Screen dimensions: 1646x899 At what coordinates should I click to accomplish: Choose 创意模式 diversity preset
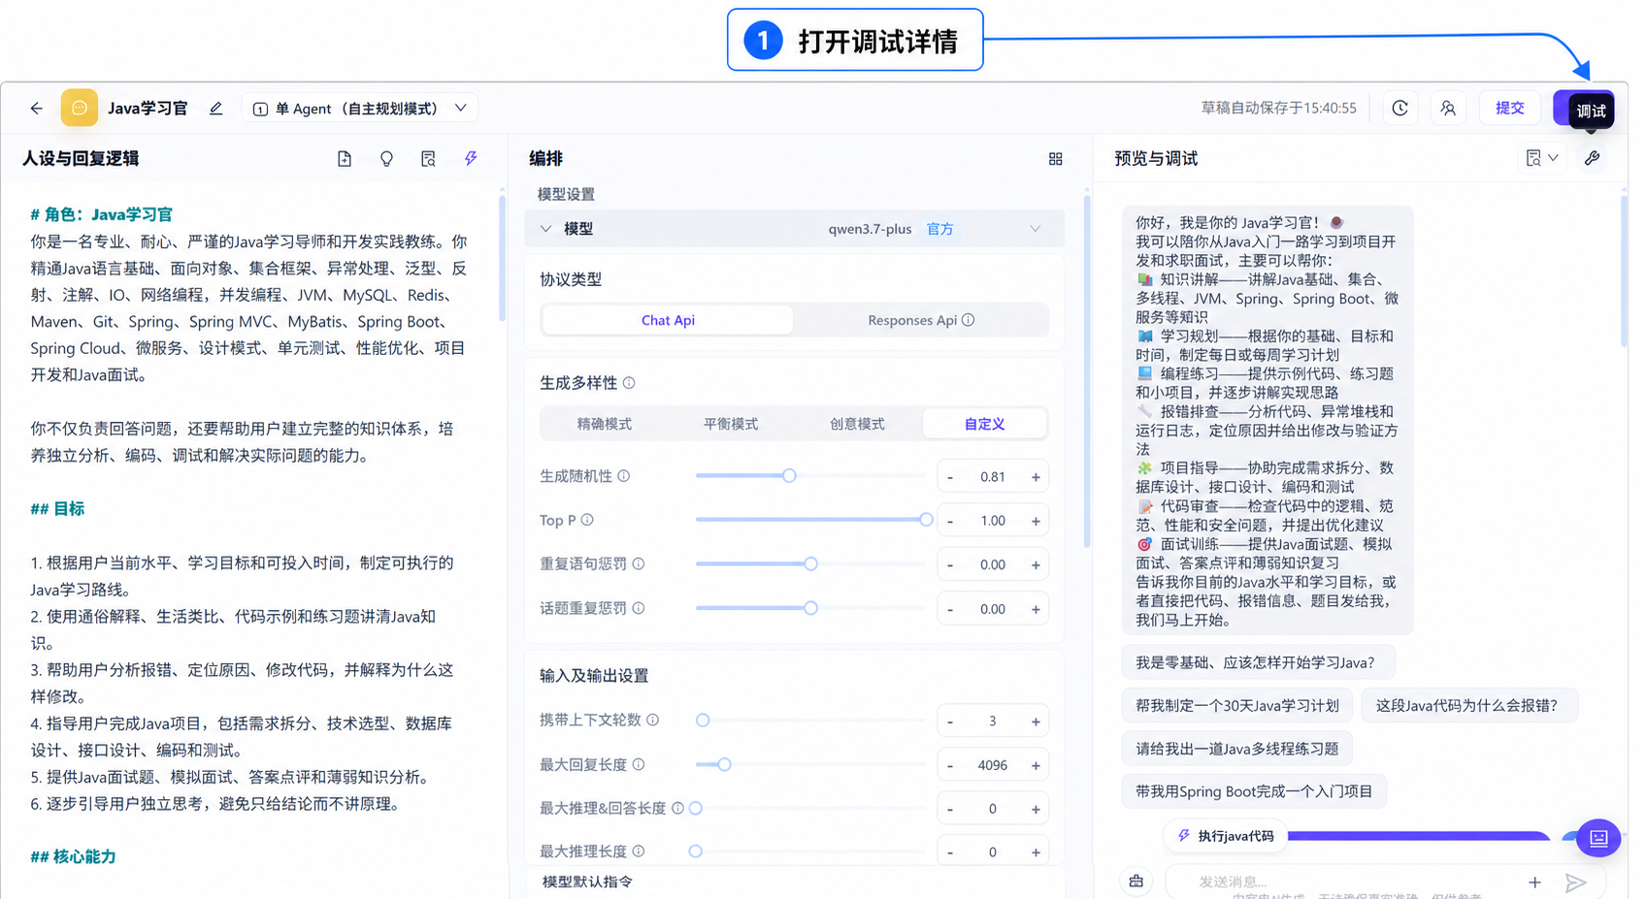(857, 424)
